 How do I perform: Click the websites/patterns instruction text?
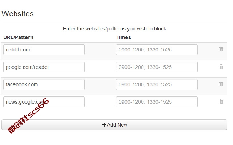tap(114, 29)
